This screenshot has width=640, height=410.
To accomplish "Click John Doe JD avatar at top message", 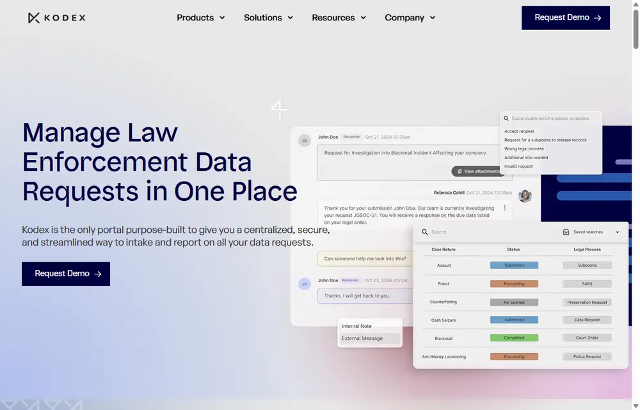I will pyautogui.click(x=305, y=140).
